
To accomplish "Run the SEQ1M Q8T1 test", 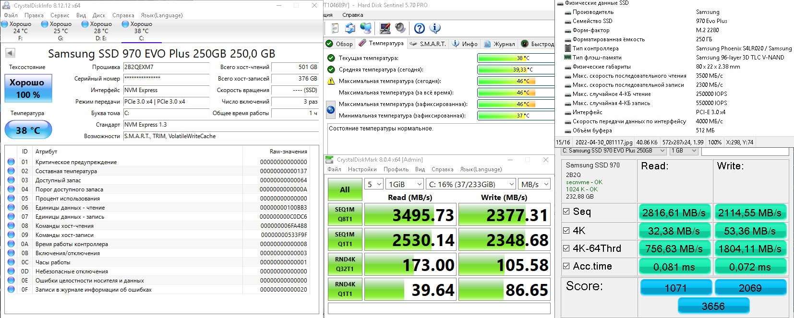I will click(x=345, y=214).
